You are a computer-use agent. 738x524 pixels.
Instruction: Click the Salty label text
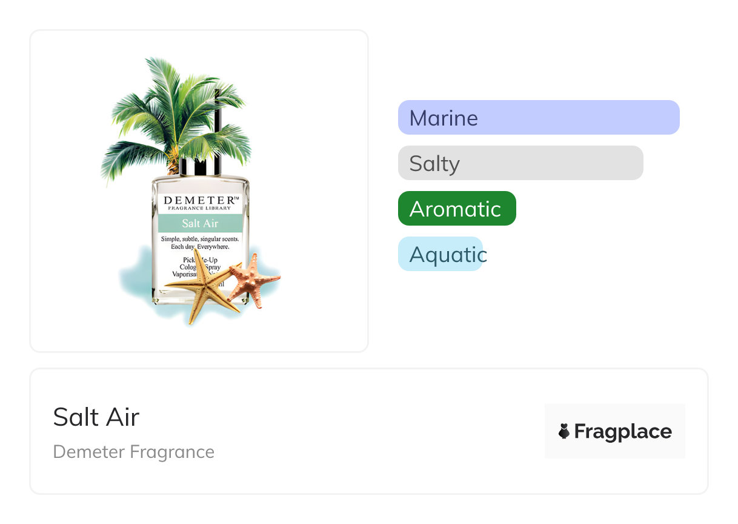pos(434,164)
